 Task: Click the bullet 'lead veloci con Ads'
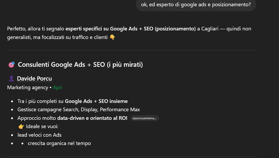point(39,135)
